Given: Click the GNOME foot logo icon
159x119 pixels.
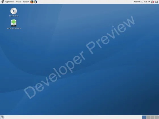Looking at the screenshot, I should (3, 2).
